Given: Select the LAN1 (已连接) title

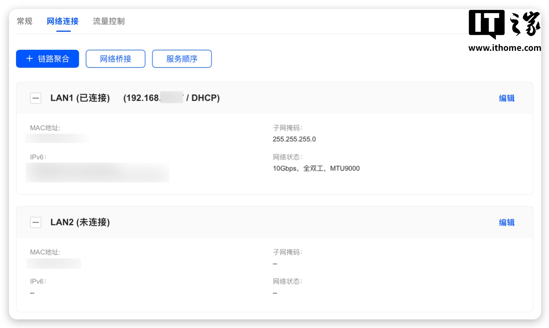Looking at the screenshot, I should (x=80, y=98).
